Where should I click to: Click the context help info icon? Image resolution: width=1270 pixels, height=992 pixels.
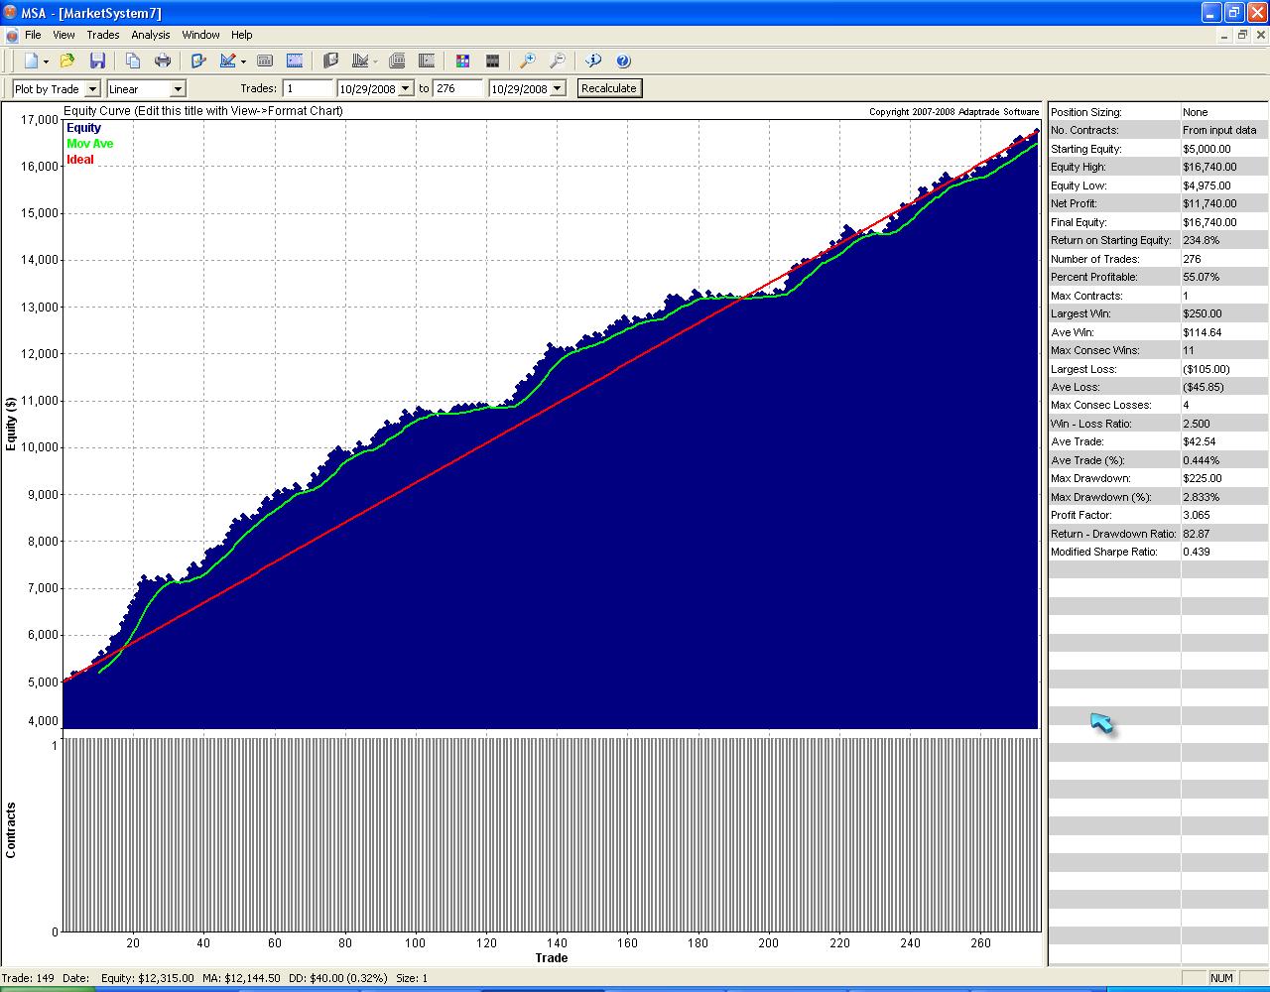tap(593, 61)
